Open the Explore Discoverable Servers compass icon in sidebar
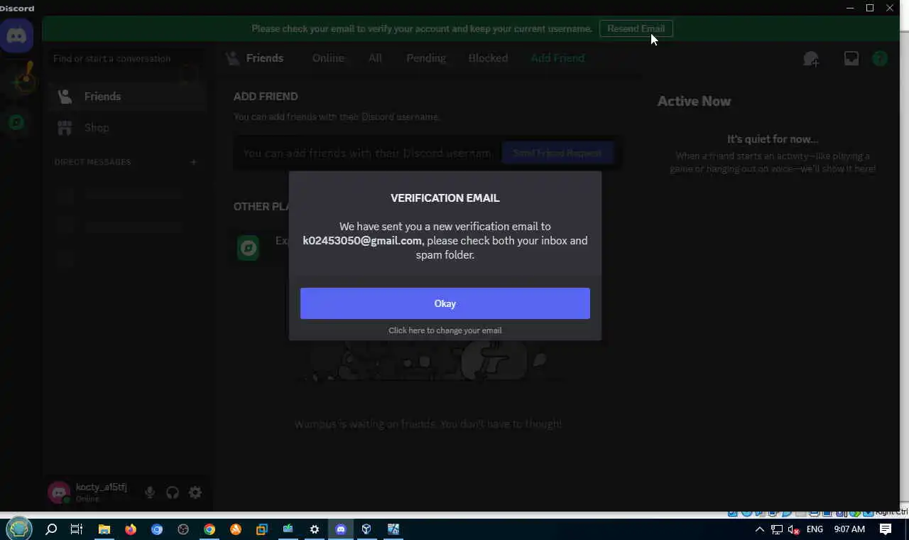 (x=17, y=122)
